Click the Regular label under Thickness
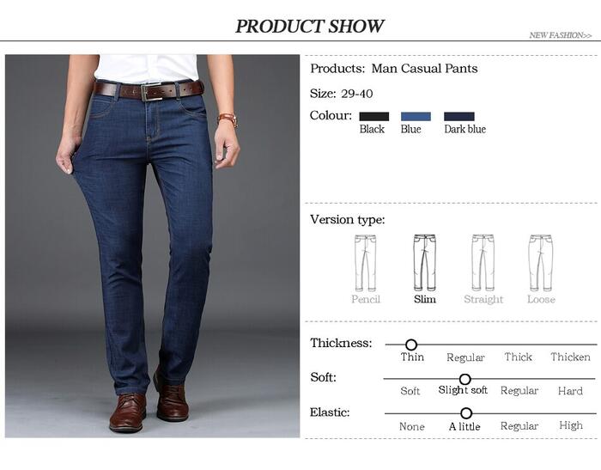 pos(465,357)
